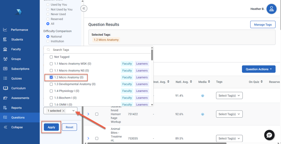Select the Institution difficulty radio button
This screenshot has height=144, width=281.
(x=48, y=41)
